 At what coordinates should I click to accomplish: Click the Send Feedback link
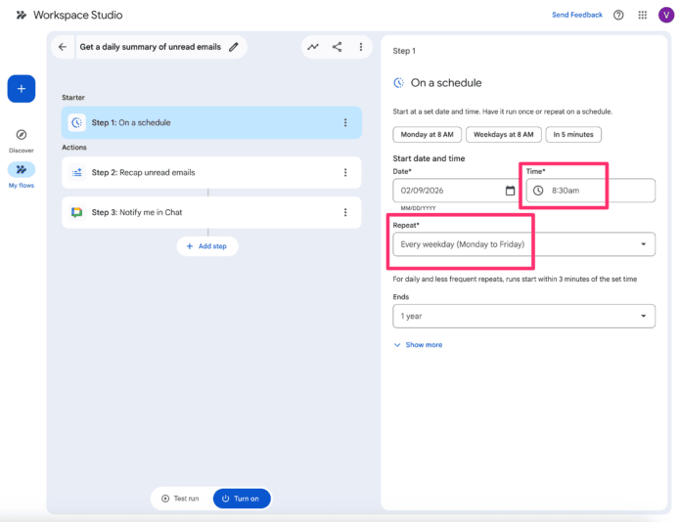(577, 16)
